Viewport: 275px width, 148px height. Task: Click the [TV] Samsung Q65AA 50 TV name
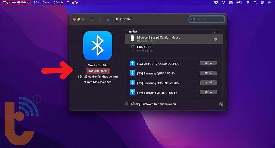click(156, 73)
